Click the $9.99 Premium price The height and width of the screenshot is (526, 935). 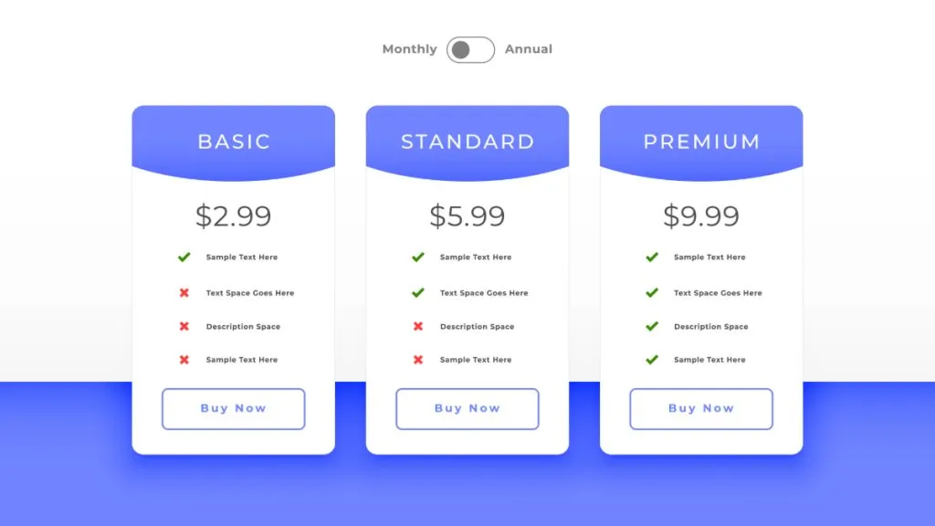701,216
